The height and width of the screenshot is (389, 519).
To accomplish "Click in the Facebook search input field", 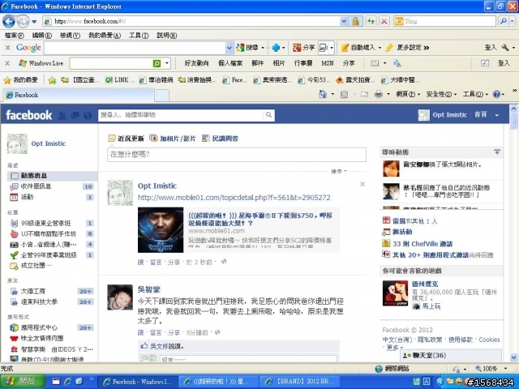I will click(x=181, y=115).
